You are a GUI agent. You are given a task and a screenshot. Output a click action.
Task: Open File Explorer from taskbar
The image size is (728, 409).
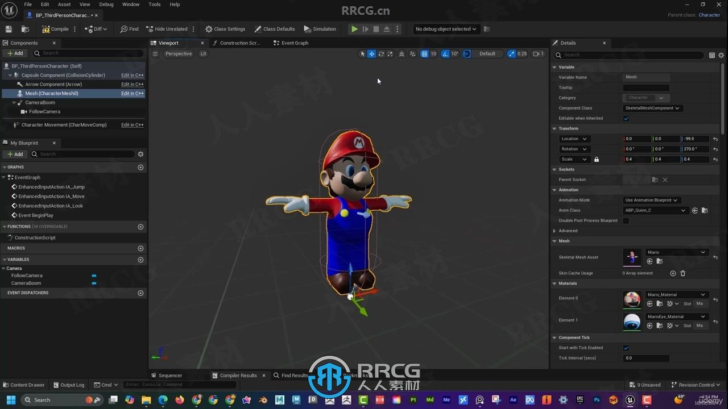click(x=146, y=400)
